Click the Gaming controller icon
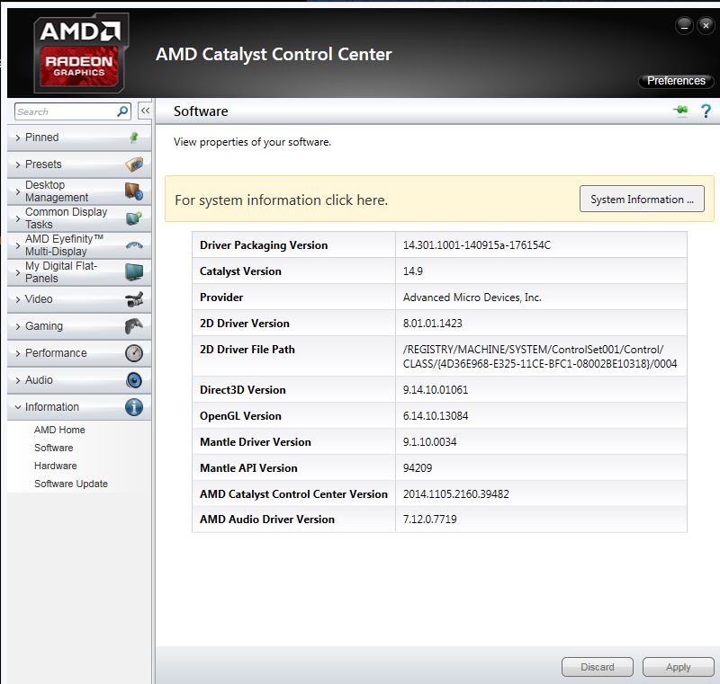Image resolution: width=720 pixels, height=684 pixels. pyautogui.click(x=134, y=326)
